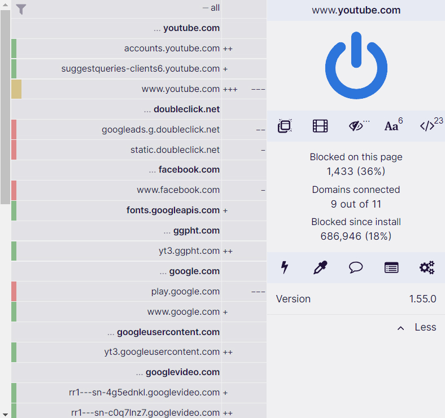Toggle the block all popups icon

click(285, 126)
